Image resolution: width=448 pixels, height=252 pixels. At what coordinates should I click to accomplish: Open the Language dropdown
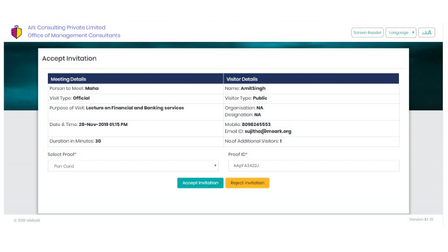point(401,33)
